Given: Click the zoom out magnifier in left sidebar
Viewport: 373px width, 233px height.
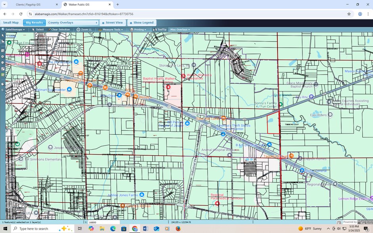Looking at the screenshot, I should click(3, 63).
